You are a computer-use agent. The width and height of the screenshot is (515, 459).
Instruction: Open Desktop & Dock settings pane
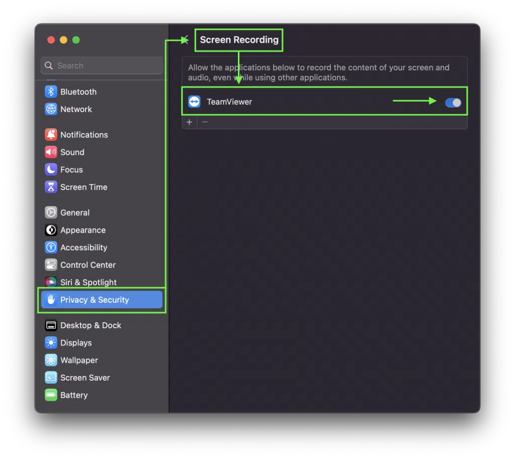tap(91, 325)
